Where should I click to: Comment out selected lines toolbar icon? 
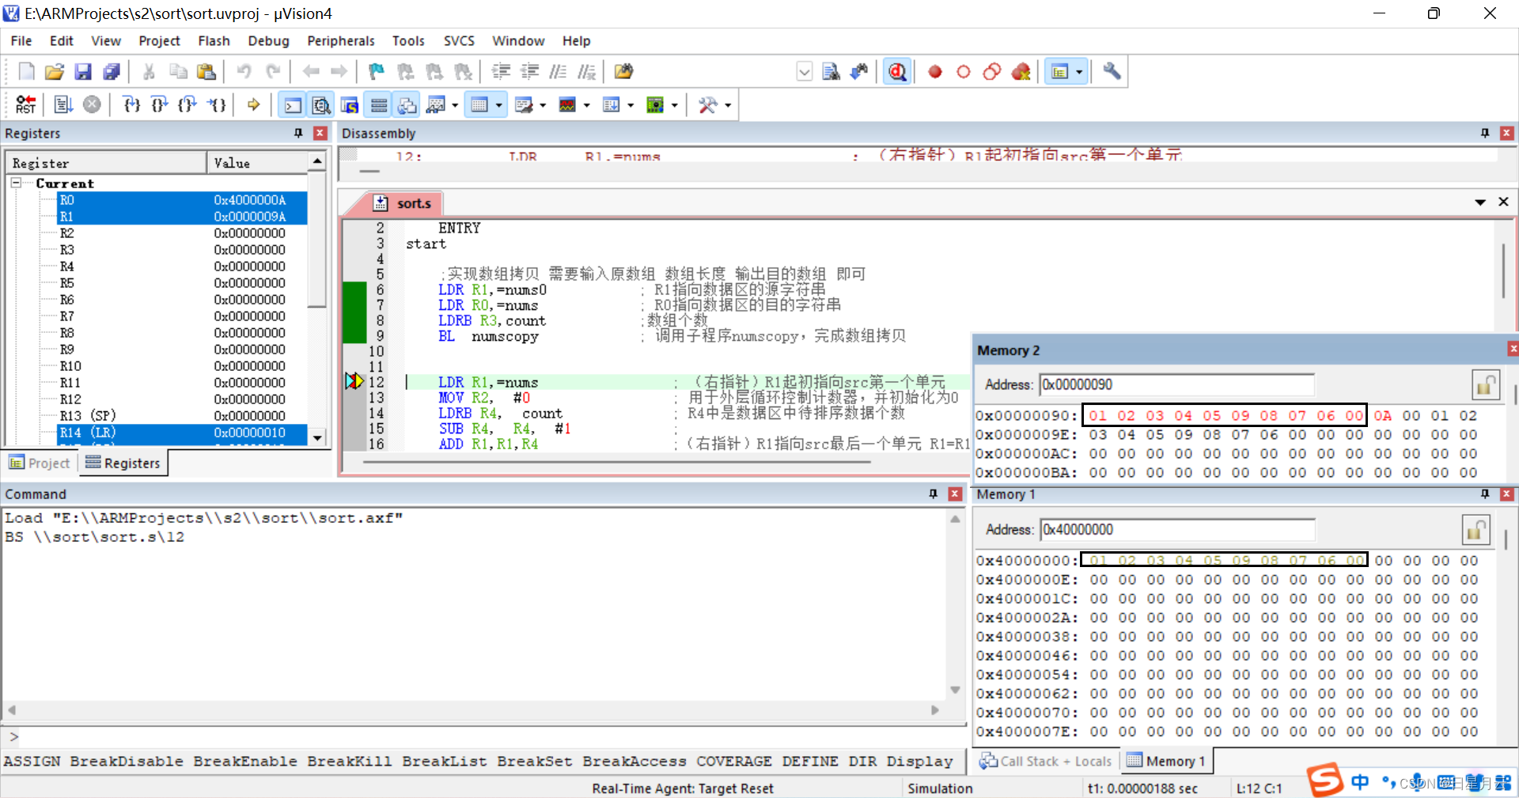pyautogui.click(x=558, y=72)
